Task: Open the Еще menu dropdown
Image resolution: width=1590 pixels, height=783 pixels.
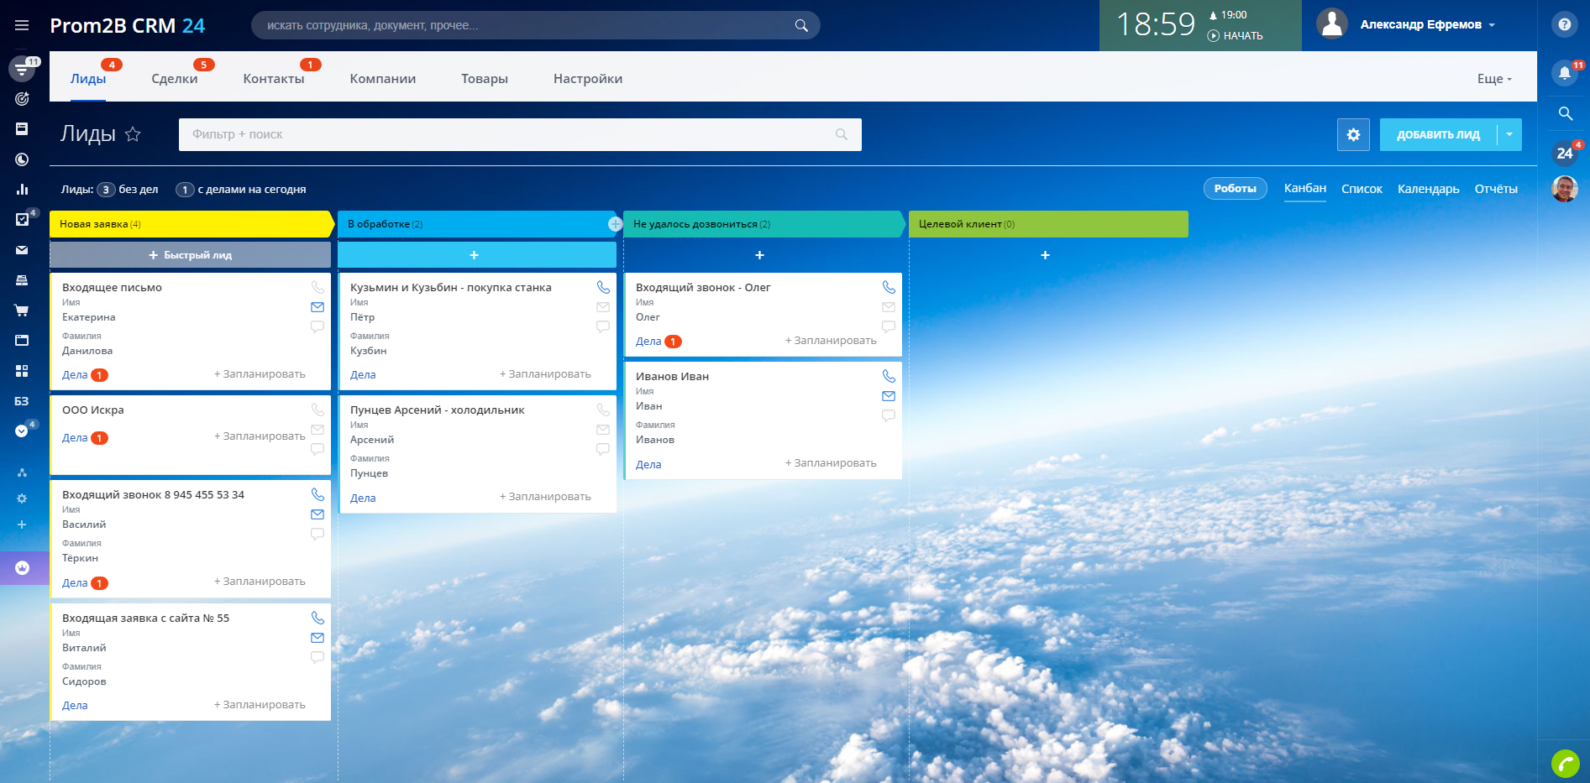Action: click(1493, 79)
